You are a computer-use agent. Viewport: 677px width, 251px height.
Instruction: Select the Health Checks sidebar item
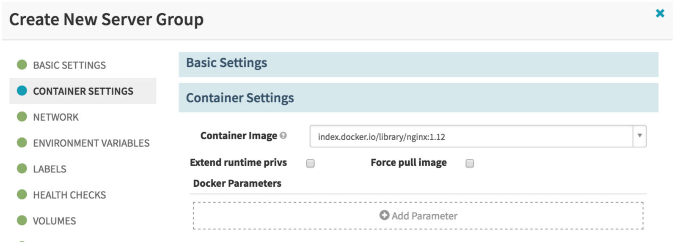tap(69, 195)
